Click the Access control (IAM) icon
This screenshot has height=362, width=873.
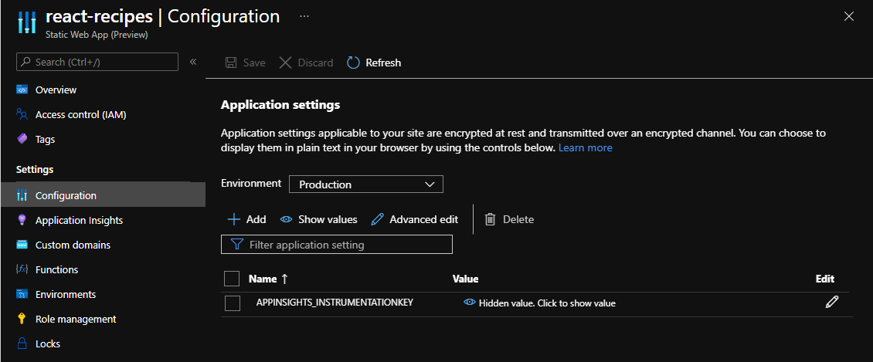22,114
